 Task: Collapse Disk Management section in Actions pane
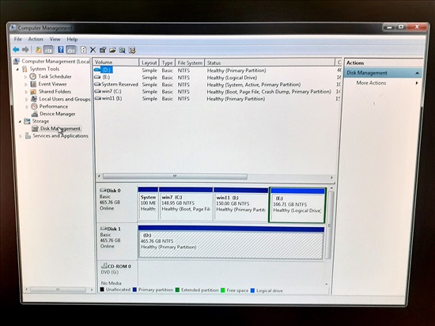pyautogui.click(x=417, y=73)
